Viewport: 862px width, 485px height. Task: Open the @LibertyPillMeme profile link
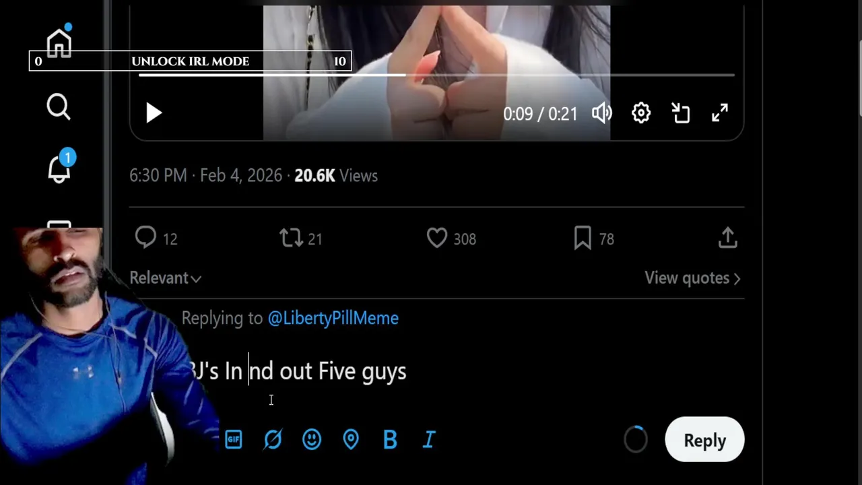click(x=333, y=318)
